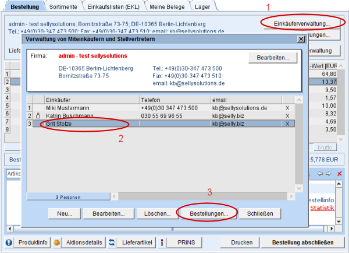Image resolution: width=349 pixels, height=253 pixels.
Task: Click the right arrow navigation icon
Action: (329, 174)
